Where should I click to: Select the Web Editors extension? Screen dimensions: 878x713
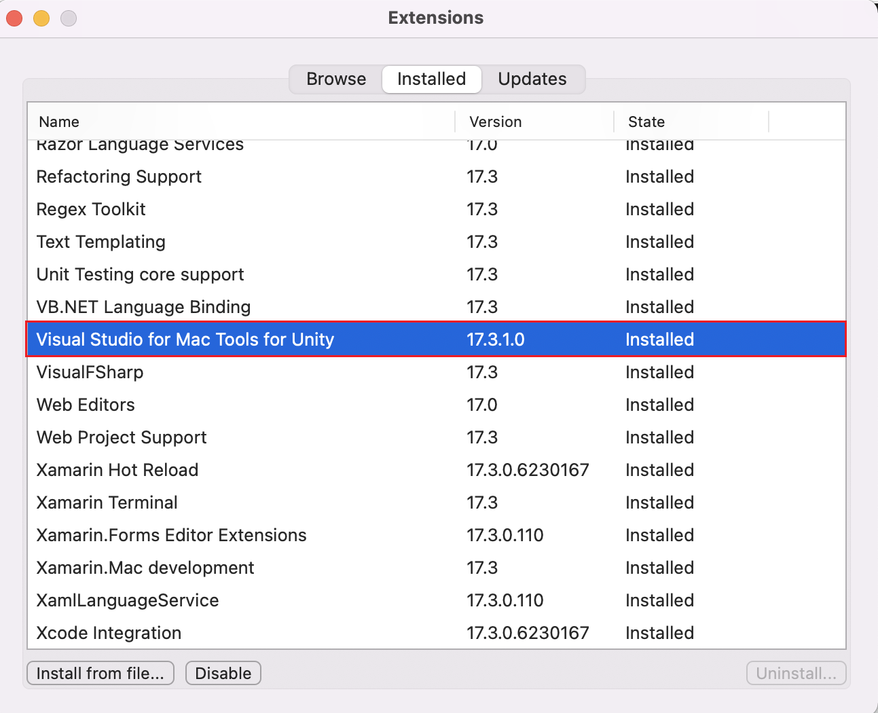pyautogui.click(x=85, y=405)
